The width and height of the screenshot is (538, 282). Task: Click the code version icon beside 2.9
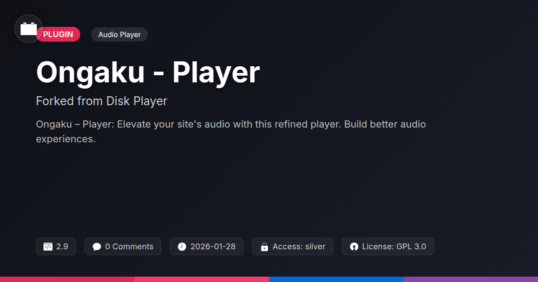pos(48,247)
